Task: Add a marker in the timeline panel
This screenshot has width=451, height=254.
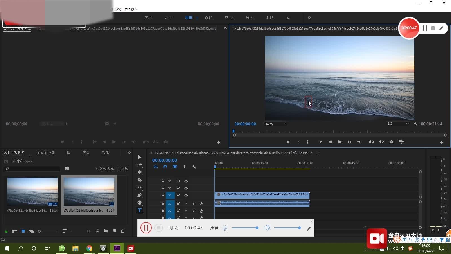Action: click(x=184, y=167)
